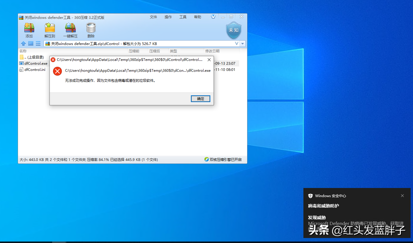Go up a level with the blue arrow
Image resolution: width=413 pixels, height=243 pixels.
click(x=23, y=44)
